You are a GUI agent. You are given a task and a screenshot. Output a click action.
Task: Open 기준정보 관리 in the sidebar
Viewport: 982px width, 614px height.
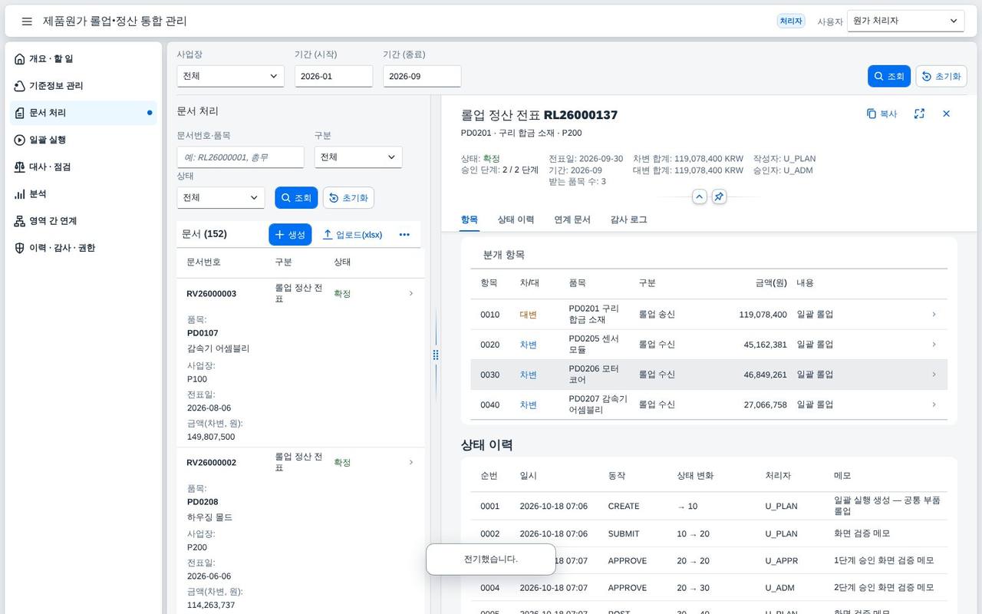point(83,86)
